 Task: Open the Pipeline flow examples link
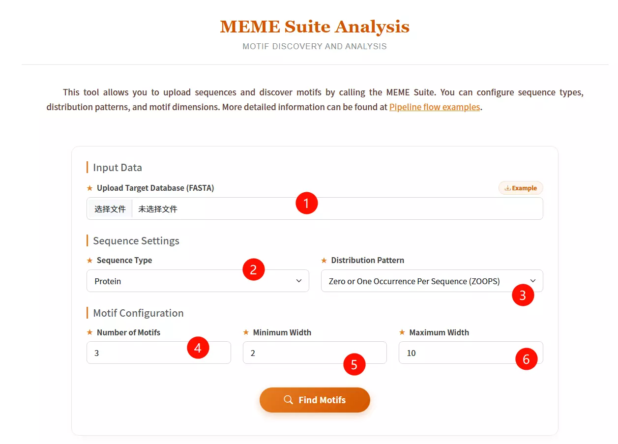coord(434,107)
